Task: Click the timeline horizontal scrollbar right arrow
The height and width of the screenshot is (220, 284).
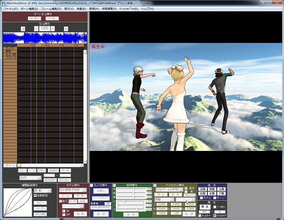Action: 82,165
